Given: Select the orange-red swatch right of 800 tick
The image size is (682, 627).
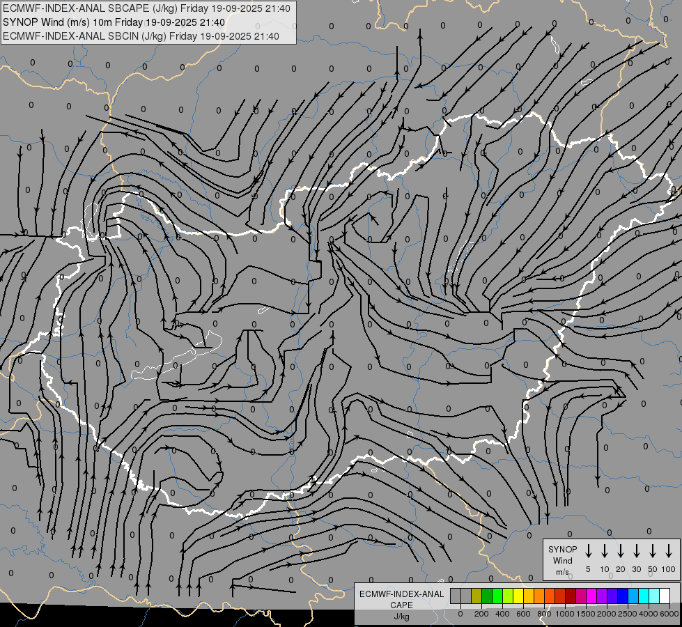Looking at the screenshot, I should (550, 596).
